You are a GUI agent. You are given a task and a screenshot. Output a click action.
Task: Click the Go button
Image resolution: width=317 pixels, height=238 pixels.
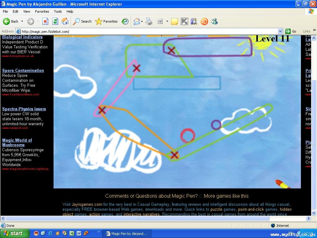pos(291,31)
